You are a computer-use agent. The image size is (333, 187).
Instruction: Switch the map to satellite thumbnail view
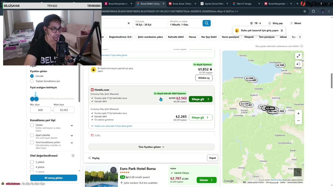tap(298, 172)
